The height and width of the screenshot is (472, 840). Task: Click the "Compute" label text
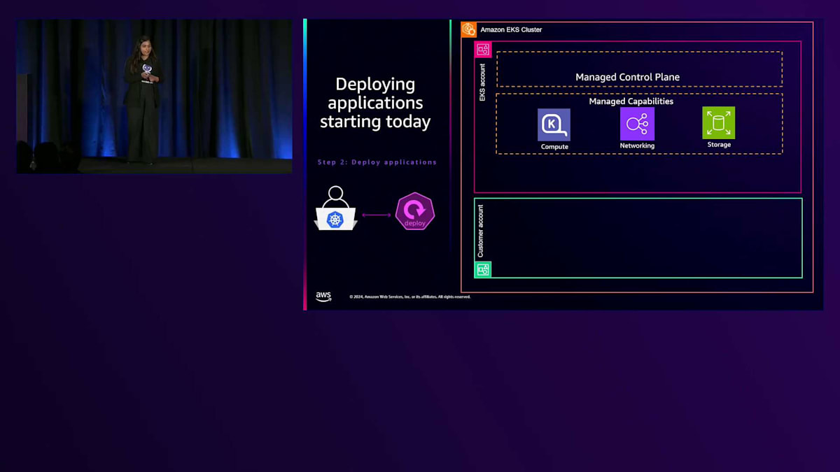tap(554, 147)
